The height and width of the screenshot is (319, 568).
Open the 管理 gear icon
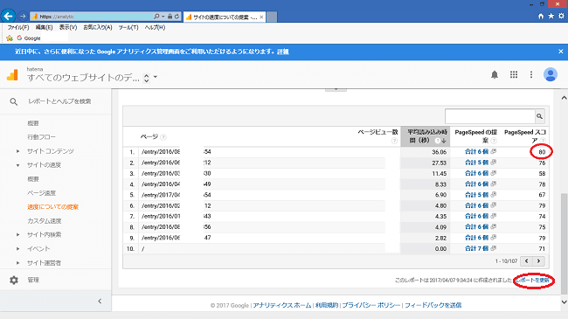tap(14, 280)
